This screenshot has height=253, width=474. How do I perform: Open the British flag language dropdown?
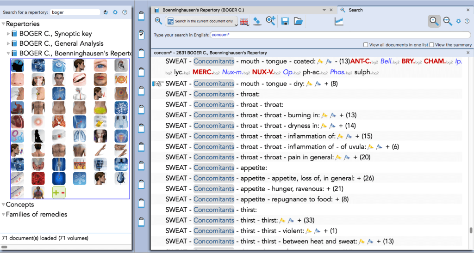coord(244,22)
